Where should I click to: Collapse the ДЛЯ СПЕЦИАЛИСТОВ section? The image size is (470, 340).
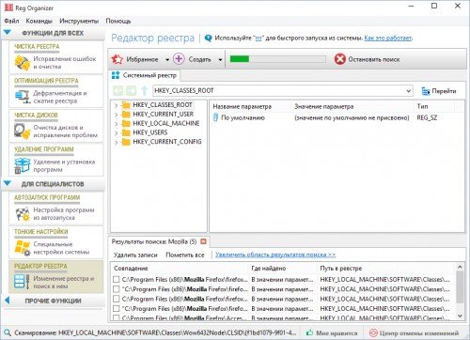click(x=7, y=183)
